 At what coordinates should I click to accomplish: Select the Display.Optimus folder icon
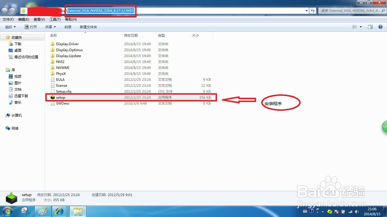(x=52, y=50)
